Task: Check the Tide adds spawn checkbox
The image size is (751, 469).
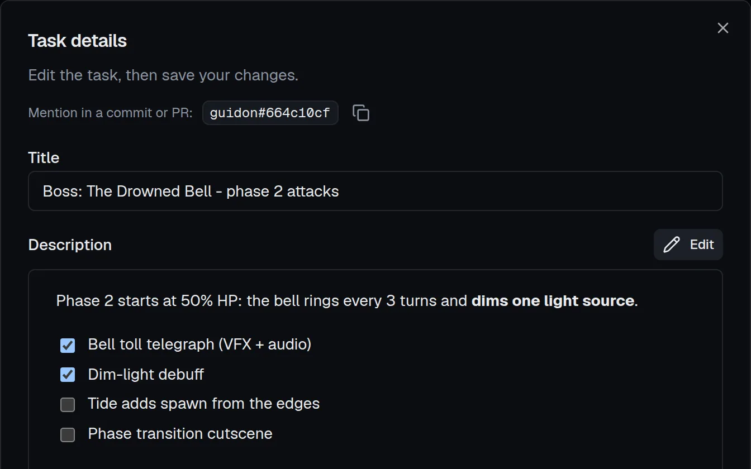Action: pyautogui.click(x=68, y=405)
